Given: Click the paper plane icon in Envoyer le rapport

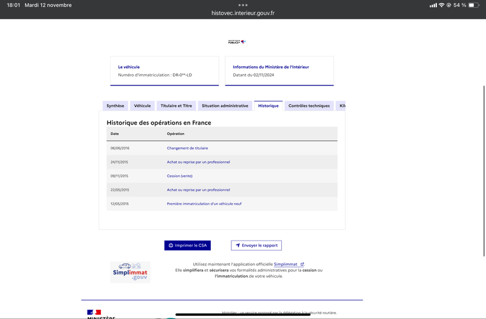Looking at the screenshot, I should pos(238,245).
